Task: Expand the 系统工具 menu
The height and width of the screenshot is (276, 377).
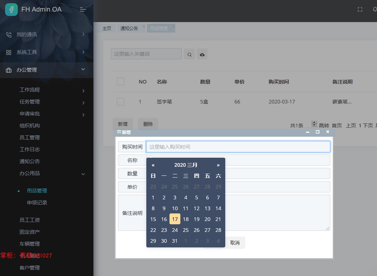Action: [83, 52]
